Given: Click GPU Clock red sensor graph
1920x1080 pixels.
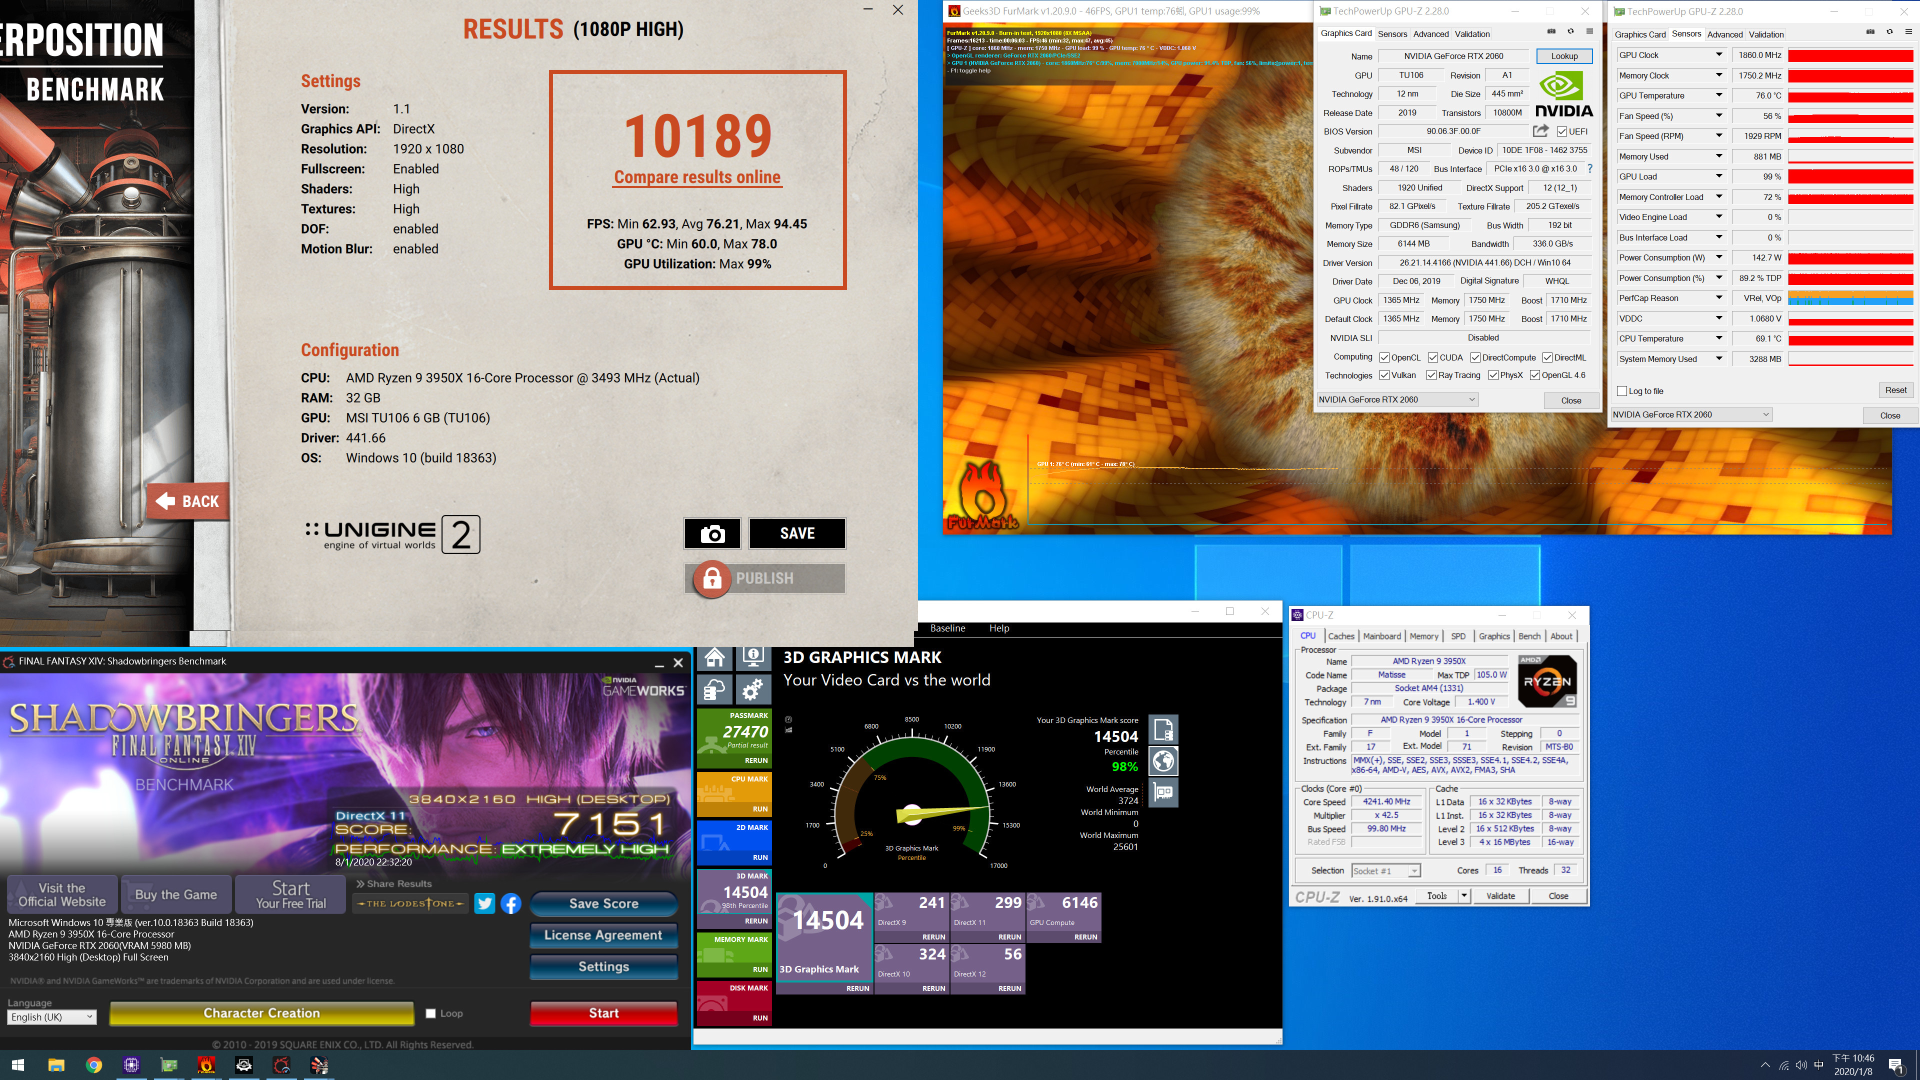Looking at the screenshot, I should pos(1850,55).
